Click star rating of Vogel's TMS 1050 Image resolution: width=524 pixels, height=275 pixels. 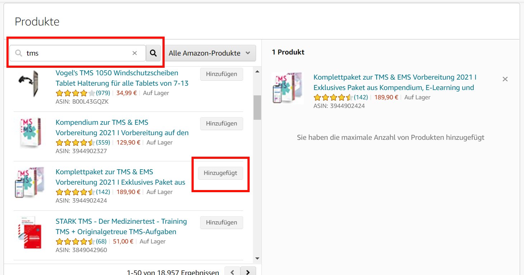click(x=76, y=93)
